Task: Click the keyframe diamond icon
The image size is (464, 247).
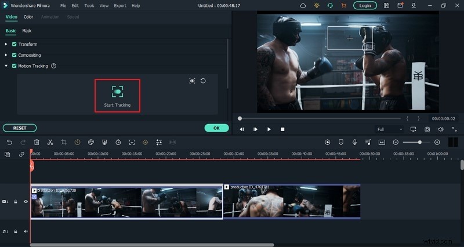Action: pyautogui.click(x=146, y=142)
